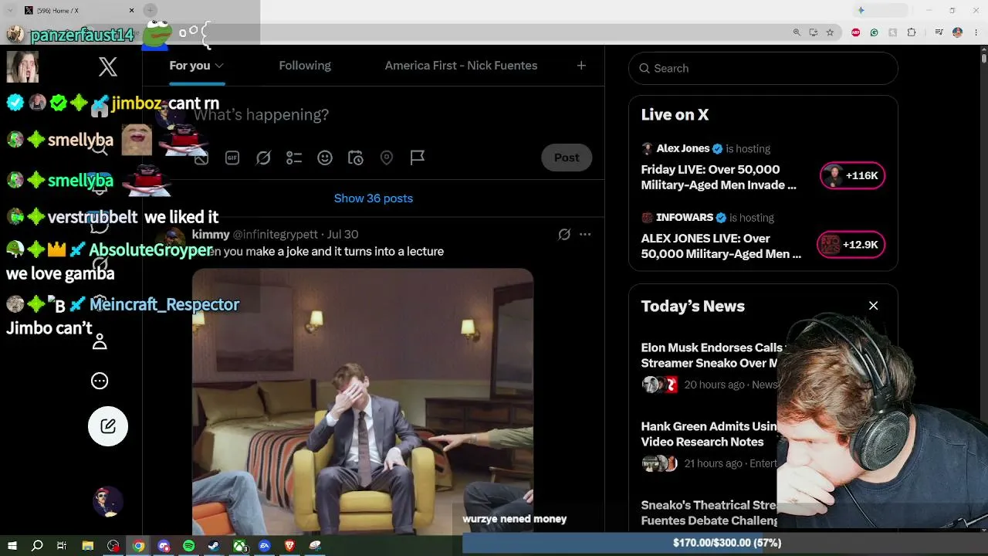Click the page vertical scrollbar thumb

click(983, 58)
